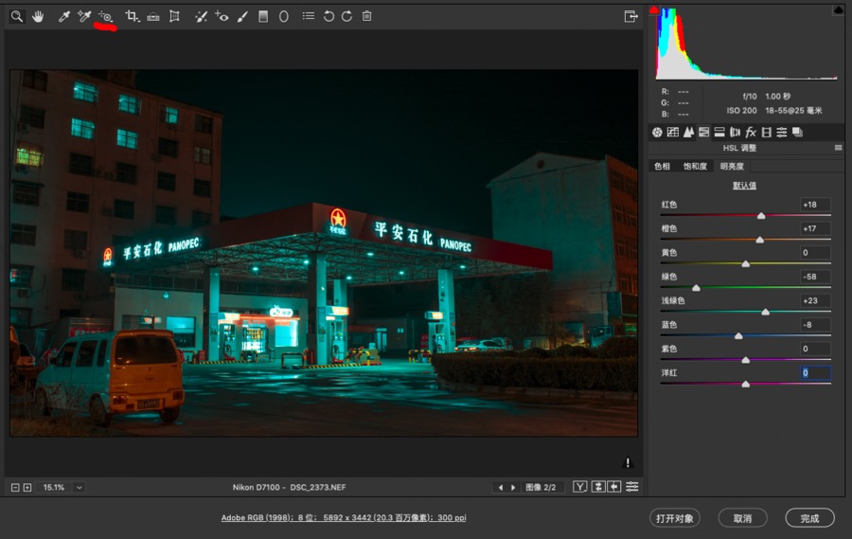
Task: Click the trash delete icon
Action: click(x=366, y=16)
